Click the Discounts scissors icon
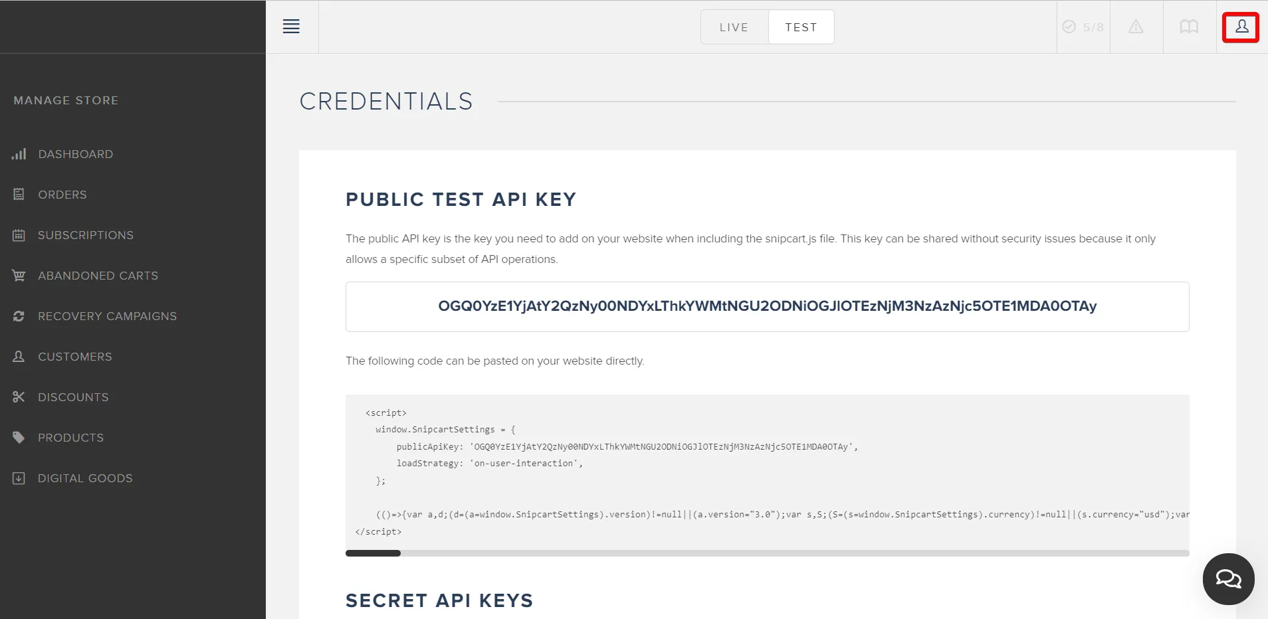The height and width of the screenshot is (619, 1268). (x=19, y=397)
